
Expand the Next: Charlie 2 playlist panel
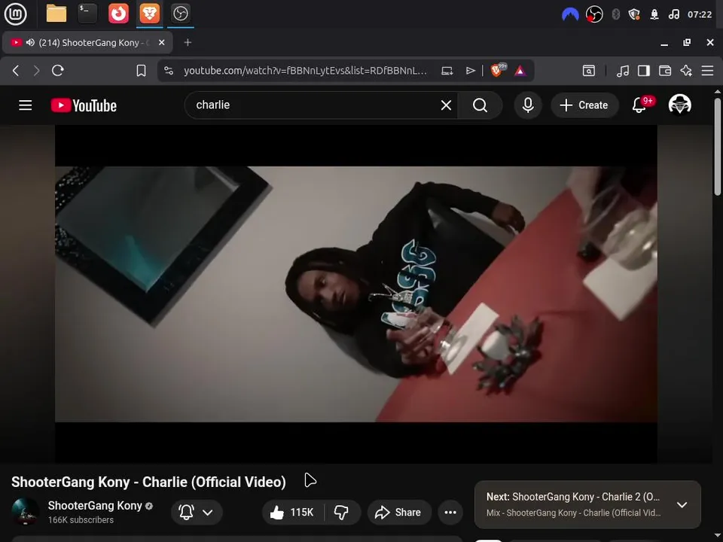[x=682, y=504]
